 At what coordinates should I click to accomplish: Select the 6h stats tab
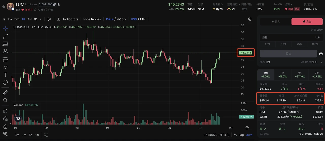[300, 74]
